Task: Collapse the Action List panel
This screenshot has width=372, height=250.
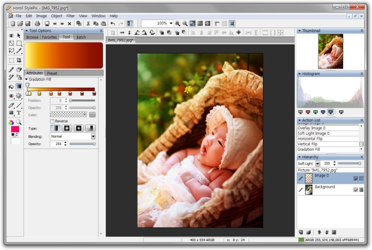Action: coord(300,120)
